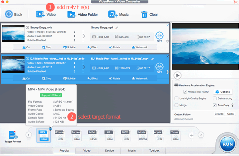Enable Merge checkbox
Screen dimensions: 239x156
tap(176, 105)
